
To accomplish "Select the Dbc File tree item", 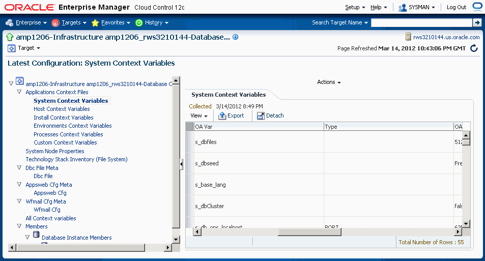I will coord(43,176).
